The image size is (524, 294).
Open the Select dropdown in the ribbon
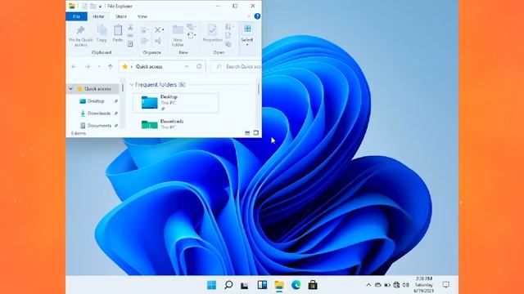(x=247, y=35)
